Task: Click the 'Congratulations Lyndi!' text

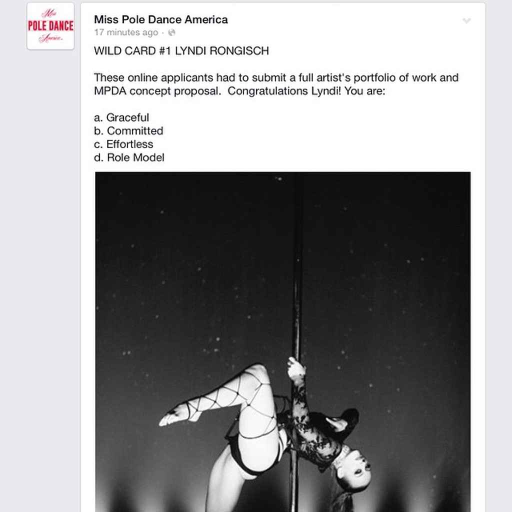Action: tap(284, 91)
